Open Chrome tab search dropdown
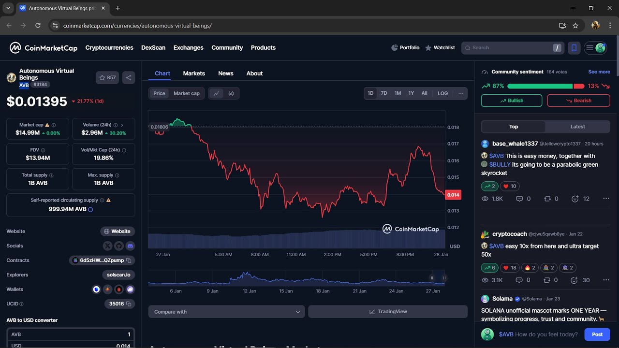 point(8,8)
